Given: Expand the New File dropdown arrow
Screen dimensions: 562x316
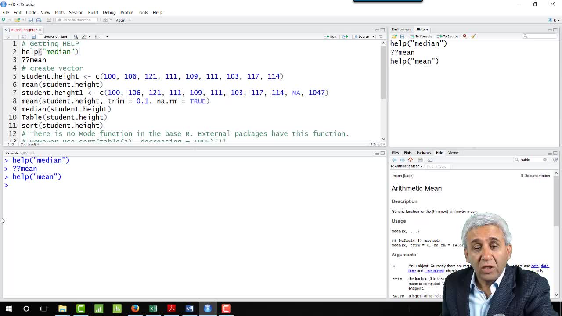Looking at the screenshot, I should [x=10, y=20].
